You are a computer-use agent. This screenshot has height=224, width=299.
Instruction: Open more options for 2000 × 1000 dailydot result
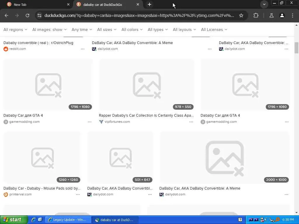click(286, 195)
